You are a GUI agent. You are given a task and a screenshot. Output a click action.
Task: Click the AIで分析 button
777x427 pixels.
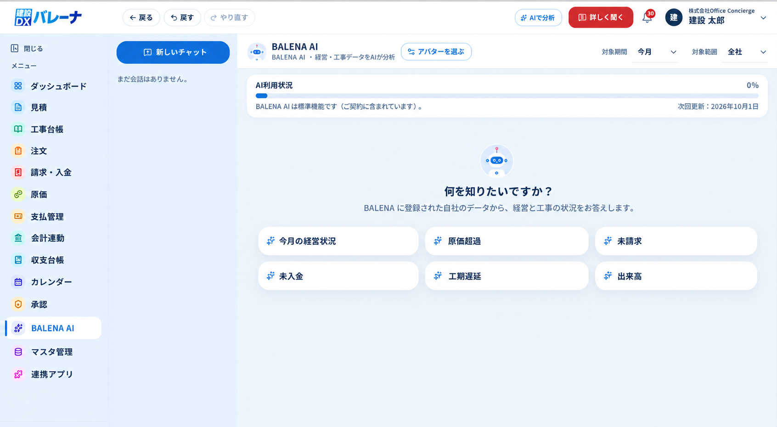[538, 17]
